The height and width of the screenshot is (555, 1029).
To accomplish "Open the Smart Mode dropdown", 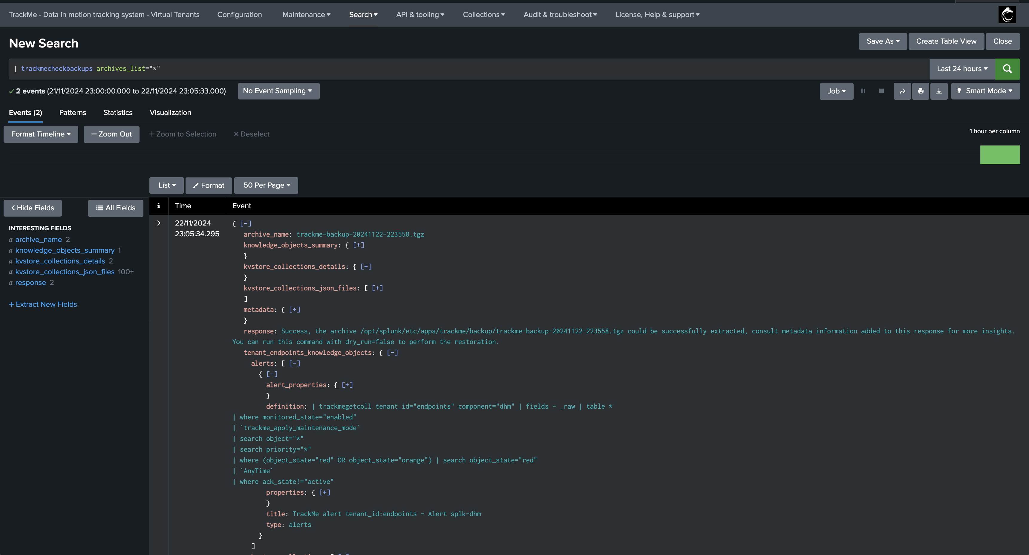I will click(x=985, y=91).
